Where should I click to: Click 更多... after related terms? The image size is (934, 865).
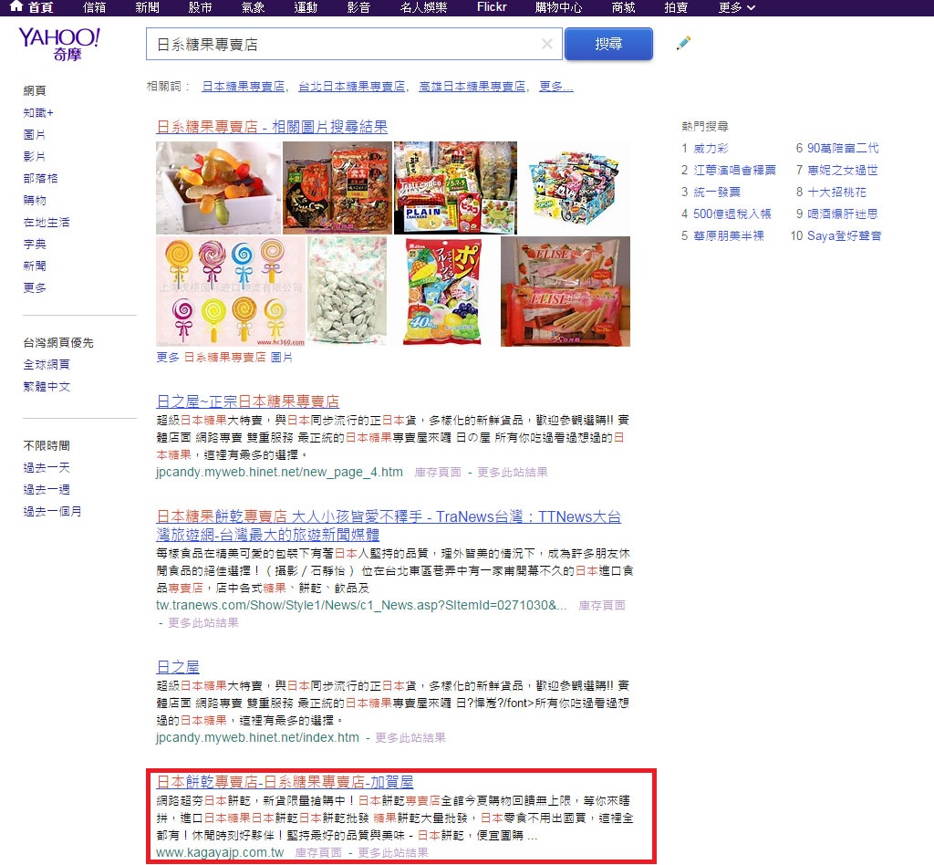555,87
